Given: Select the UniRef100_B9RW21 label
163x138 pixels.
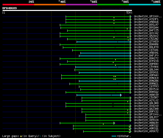Looking at the screenshot, I should 146,84.
